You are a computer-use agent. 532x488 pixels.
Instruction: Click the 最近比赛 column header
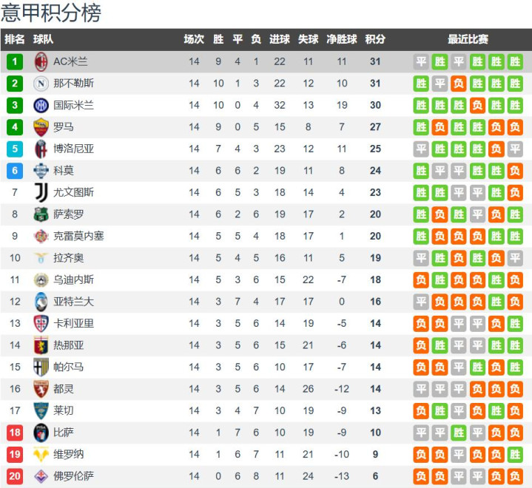coord(468,39)
